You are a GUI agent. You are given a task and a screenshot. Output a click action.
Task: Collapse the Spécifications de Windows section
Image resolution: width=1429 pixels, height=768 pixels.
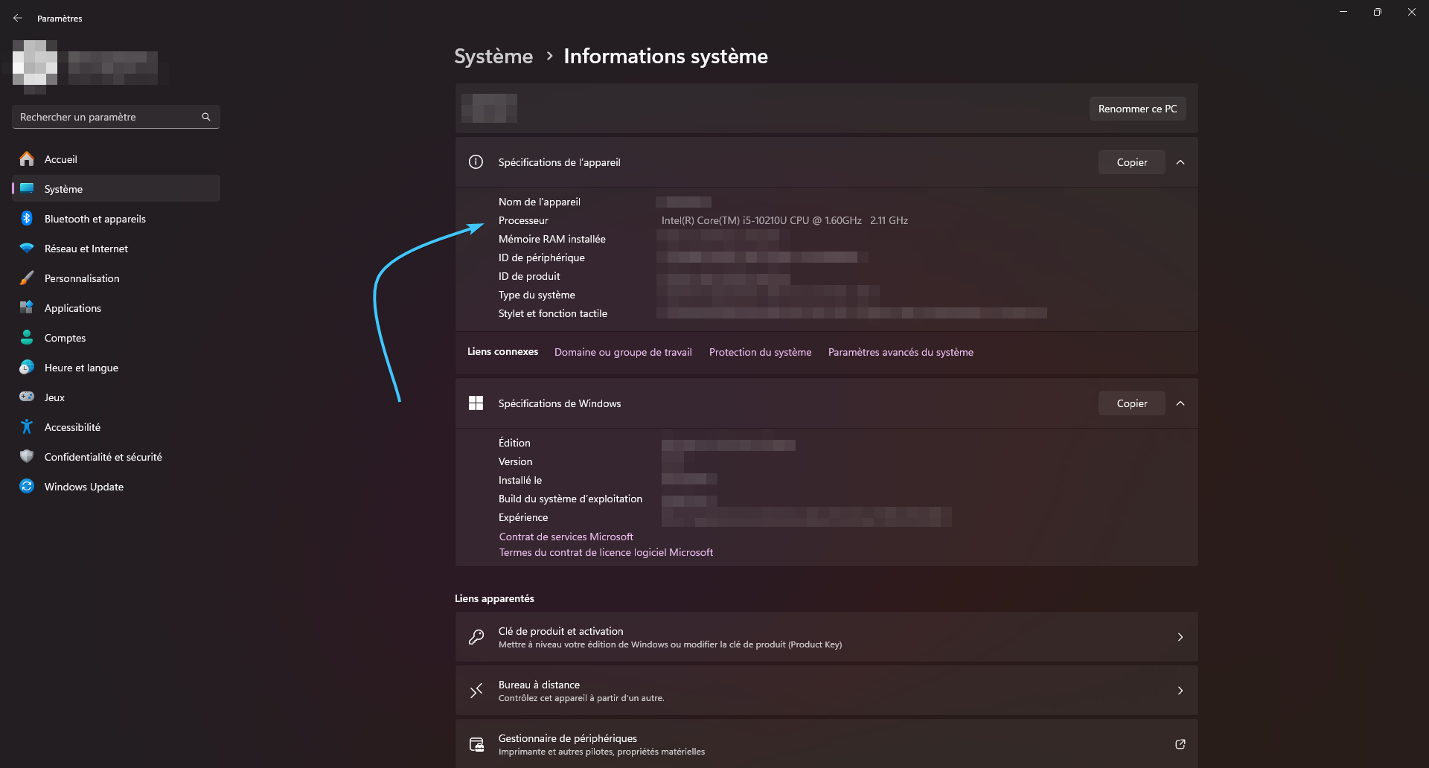click(1180, 403)
